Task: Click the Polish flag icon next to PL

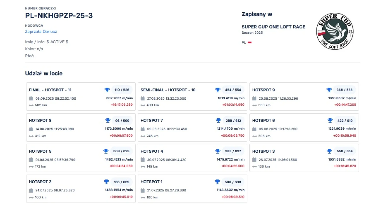Action: pos(250,42)
